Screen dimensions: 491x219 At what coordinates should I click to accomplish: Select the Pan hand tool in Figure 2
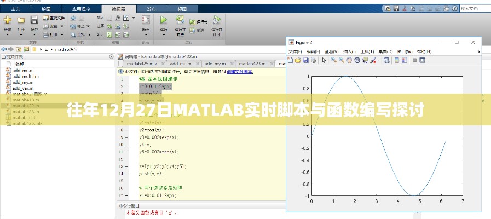point(349,60)
